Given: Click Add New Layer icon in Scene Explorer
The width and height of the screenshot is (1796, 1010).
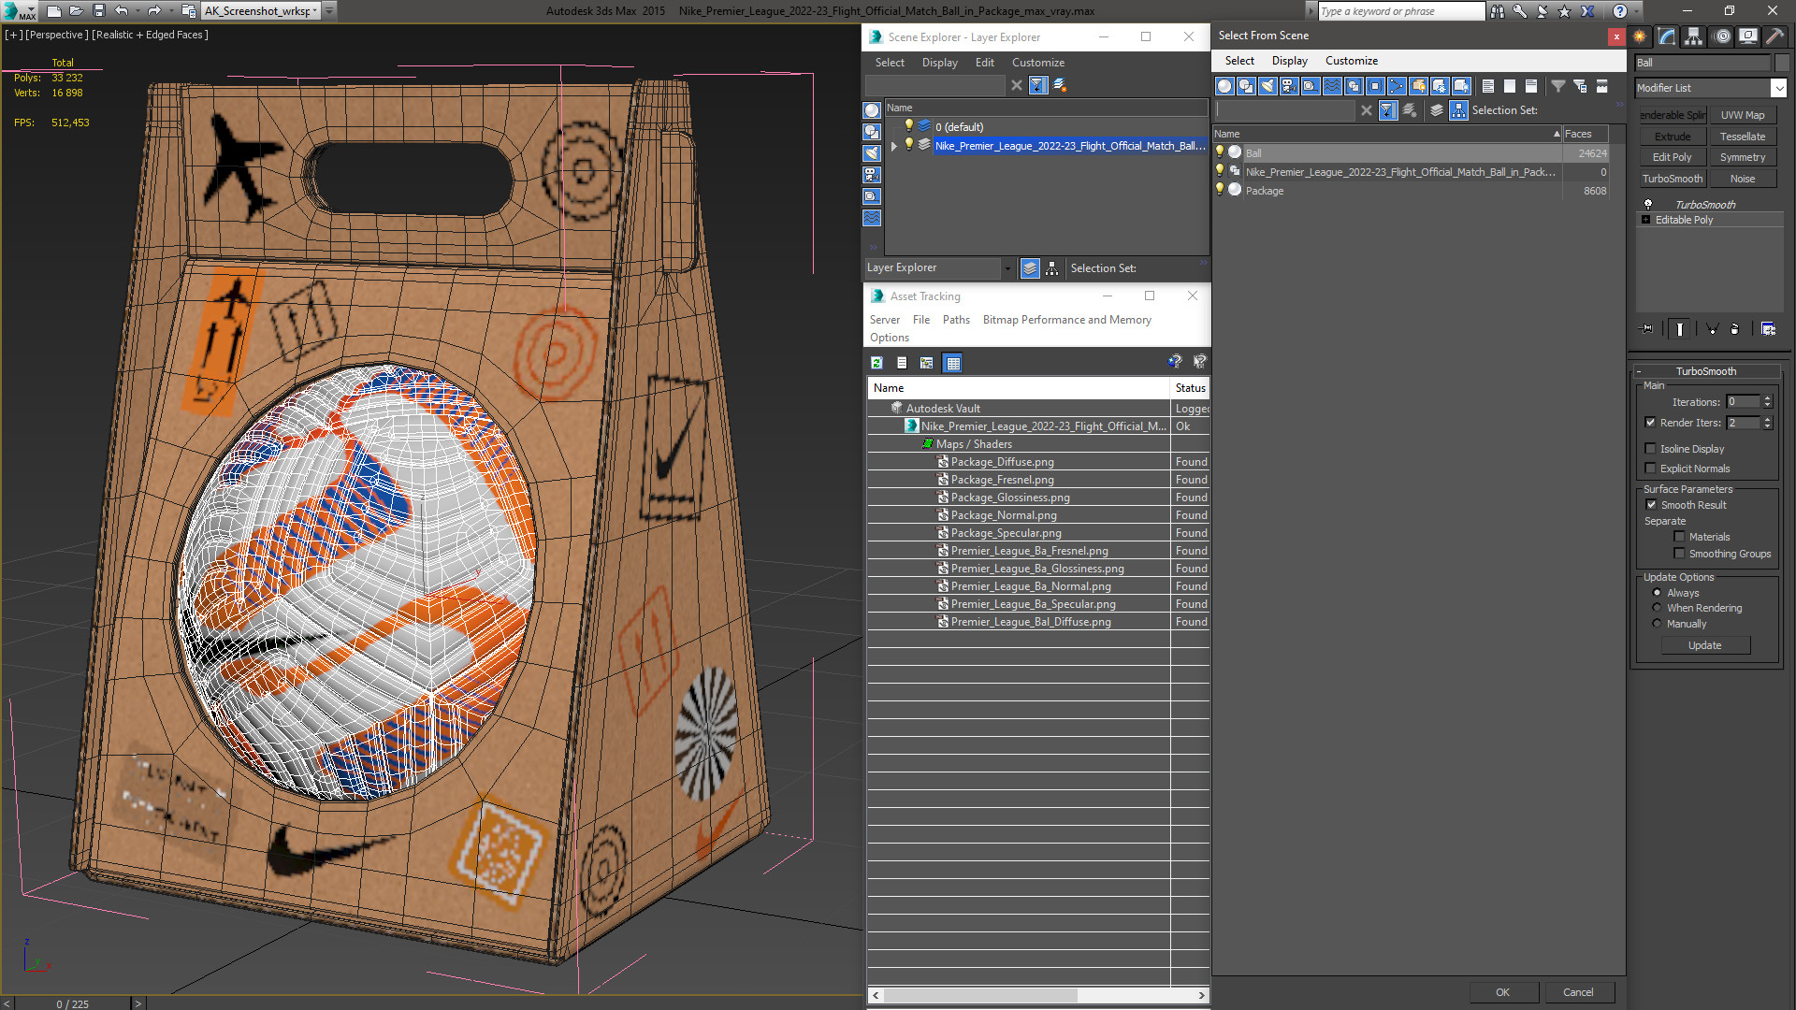Looking at the screenshot, I should [1060, 85].
